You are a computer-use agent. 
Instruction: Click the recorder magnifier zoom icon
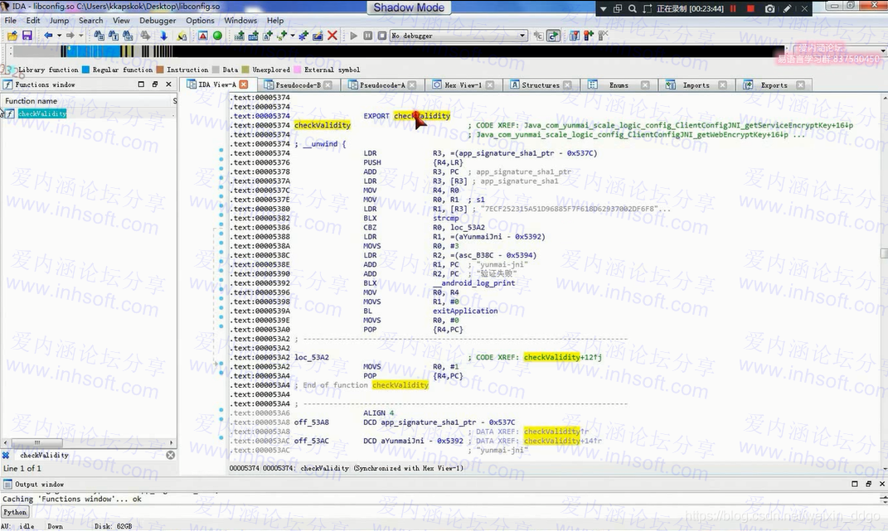(632, 8)
